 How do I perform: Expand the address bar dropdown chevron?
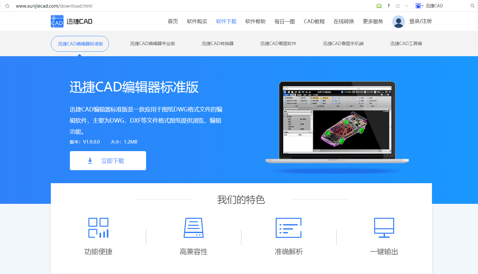[x=406, y=6]
